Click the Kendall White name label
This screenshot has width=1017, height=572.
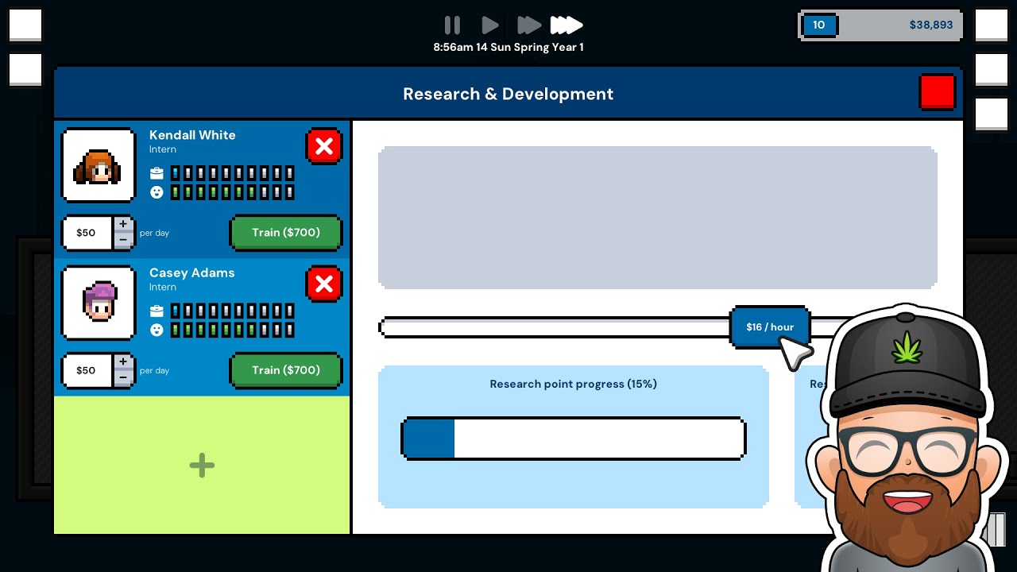192,135
